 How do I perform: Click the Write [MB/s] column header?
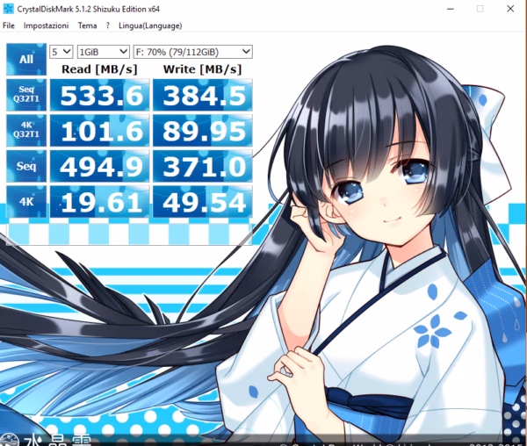202,69
